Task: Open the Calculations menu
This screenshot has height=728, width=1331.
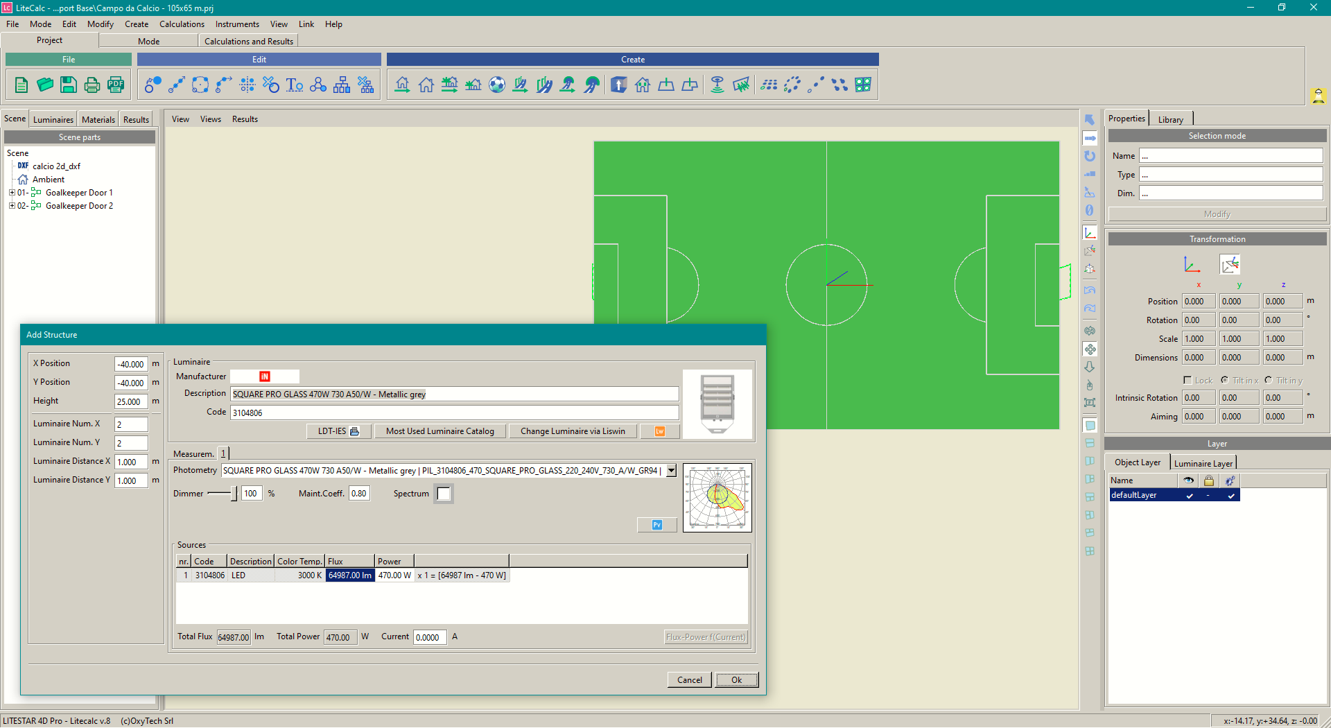Action: [182, 24]
